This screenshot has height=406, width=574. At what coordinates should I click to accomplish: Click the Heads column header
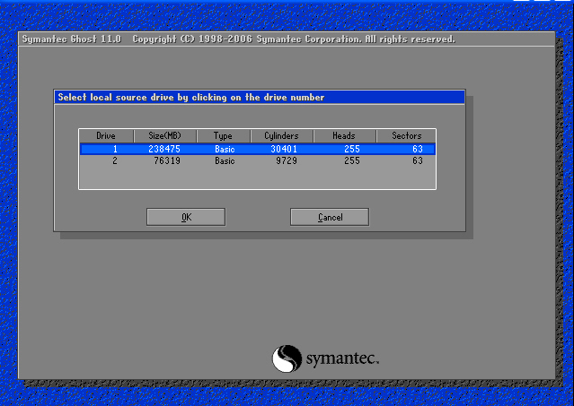click(344, 136)
